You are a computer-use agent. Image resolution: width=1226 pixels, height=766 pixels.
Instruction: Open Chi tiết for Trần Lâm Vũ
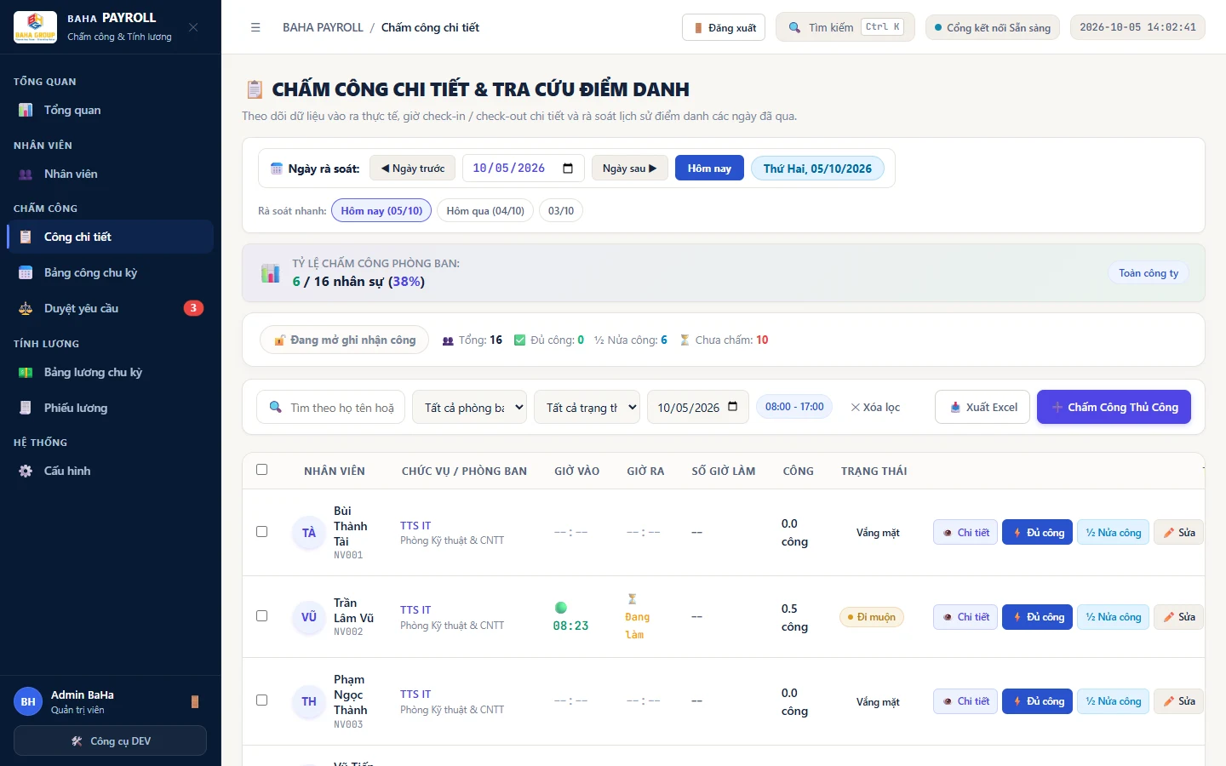pyautogui.click(x=965, y=617)
